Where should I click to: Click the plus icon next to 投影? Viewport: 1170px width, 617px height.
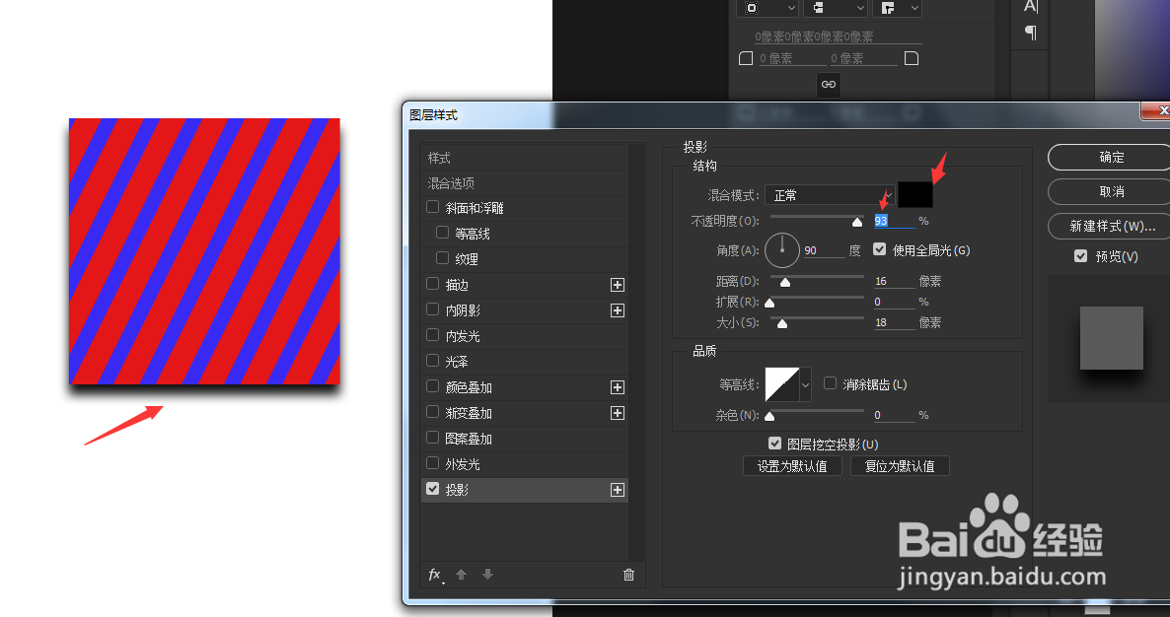(x=617, y=489)
